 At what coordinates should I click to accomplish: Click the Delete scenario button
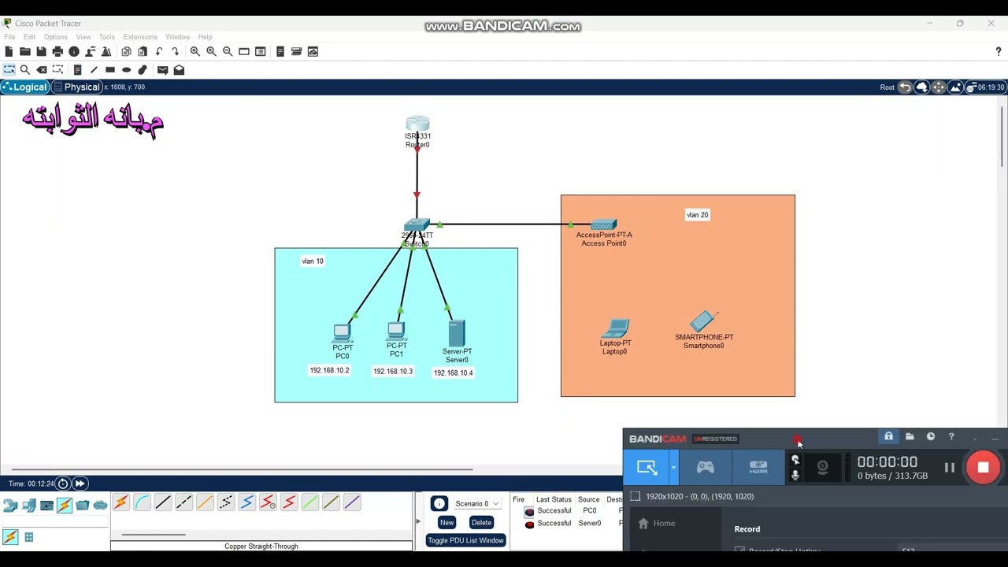481,523
